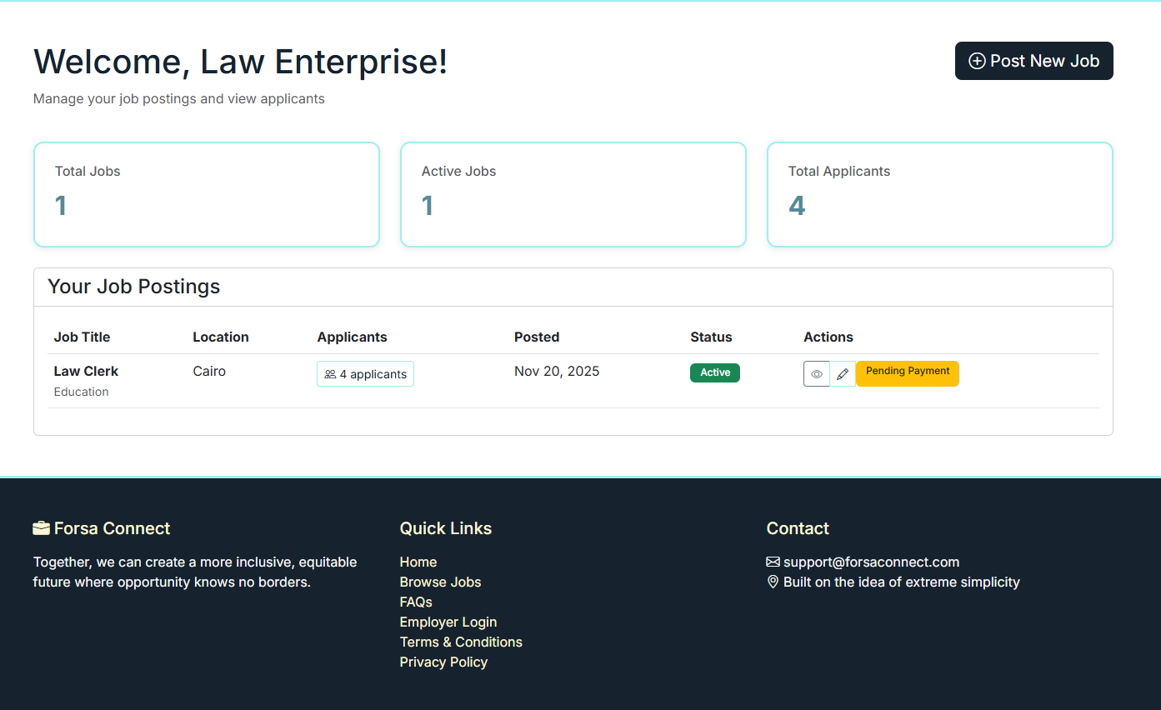Click Employer Login link
1161x710 pixels.
point(448,622)
